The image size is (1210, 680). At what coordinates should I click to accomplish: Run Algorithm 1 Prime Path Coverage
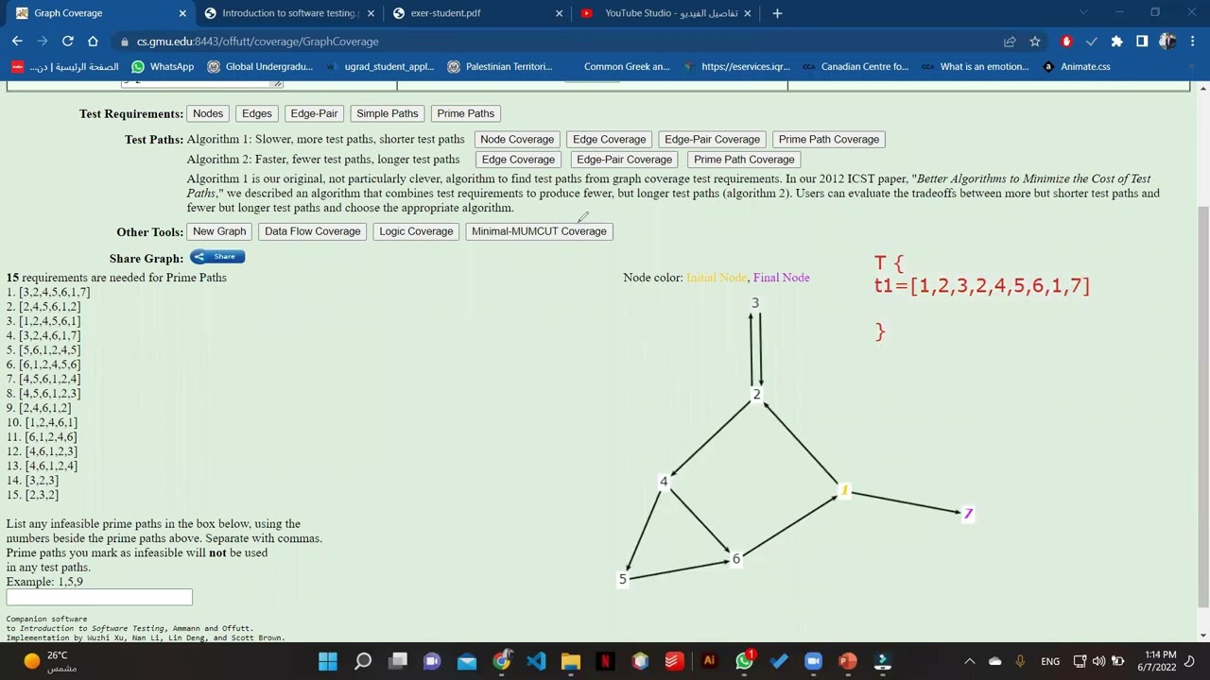829,139
